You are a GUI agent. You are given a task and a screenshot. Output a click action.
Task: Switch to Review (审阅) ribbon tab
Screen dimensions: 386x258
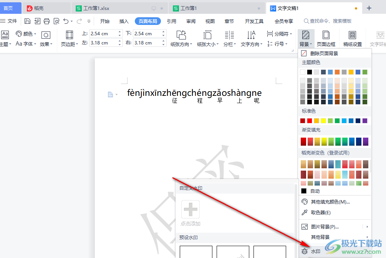tap(191, 21)
